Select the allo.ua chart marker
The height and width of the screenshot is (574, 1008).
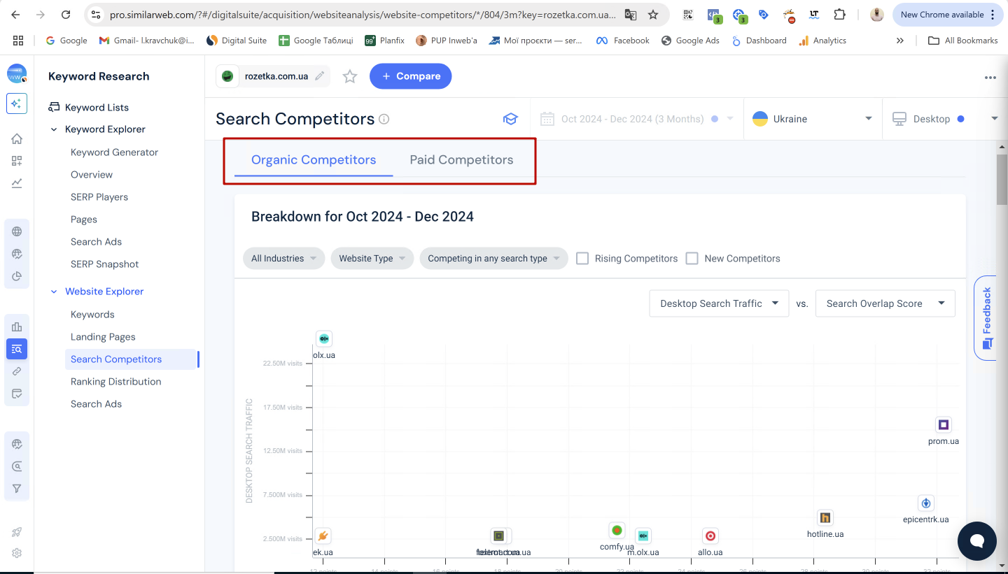[x=710, y=536]
